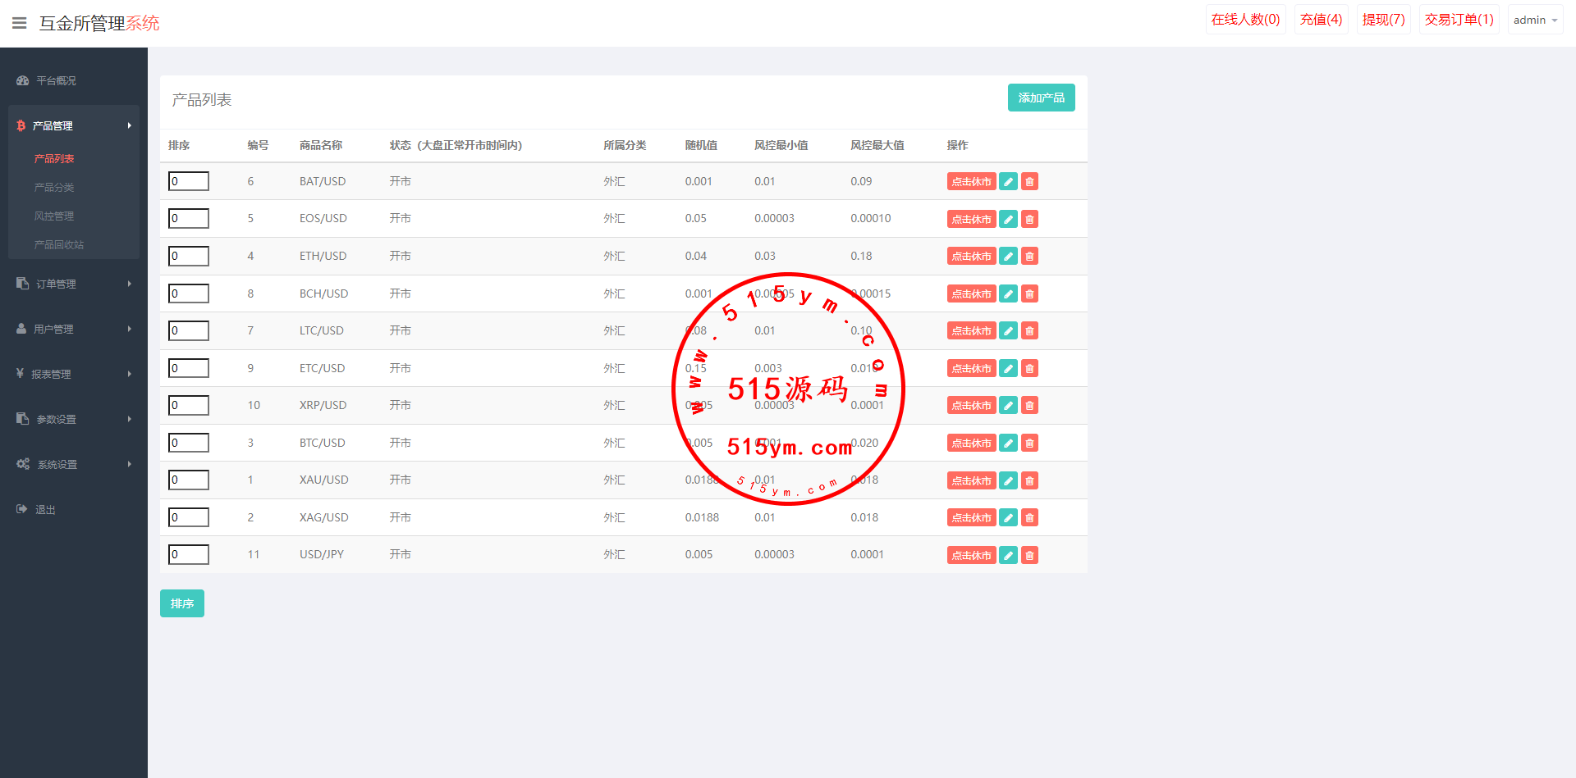This screenshot has width=1576, height=778.
Task: Toggle BAT/USD market closed with 点击休市
Action: [971, 182]
